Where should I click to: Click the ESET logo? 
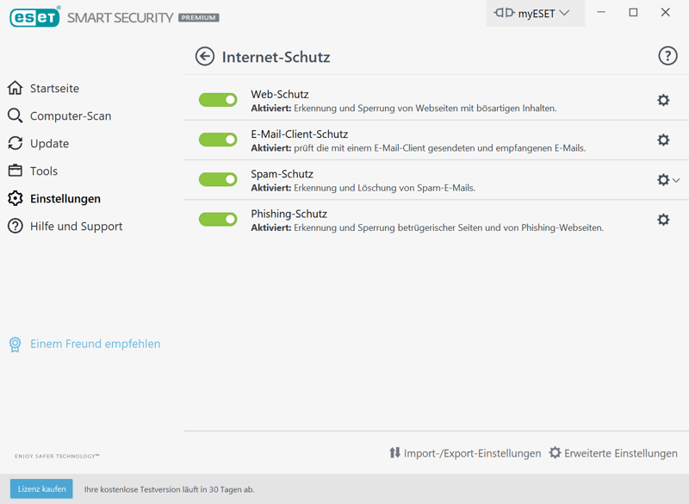(x=34, y=17)
